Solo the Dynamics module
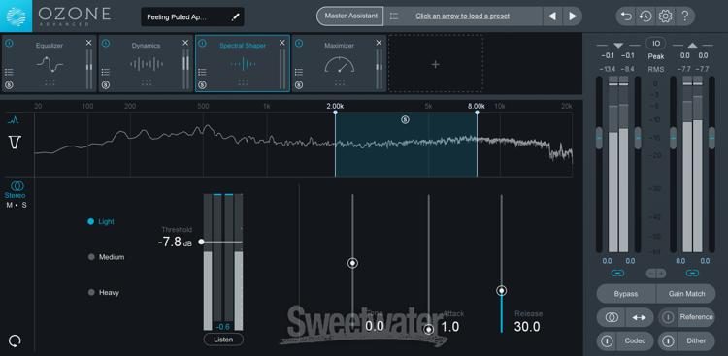728x356 pixels. pyautogui.click(x=106, y=85)
